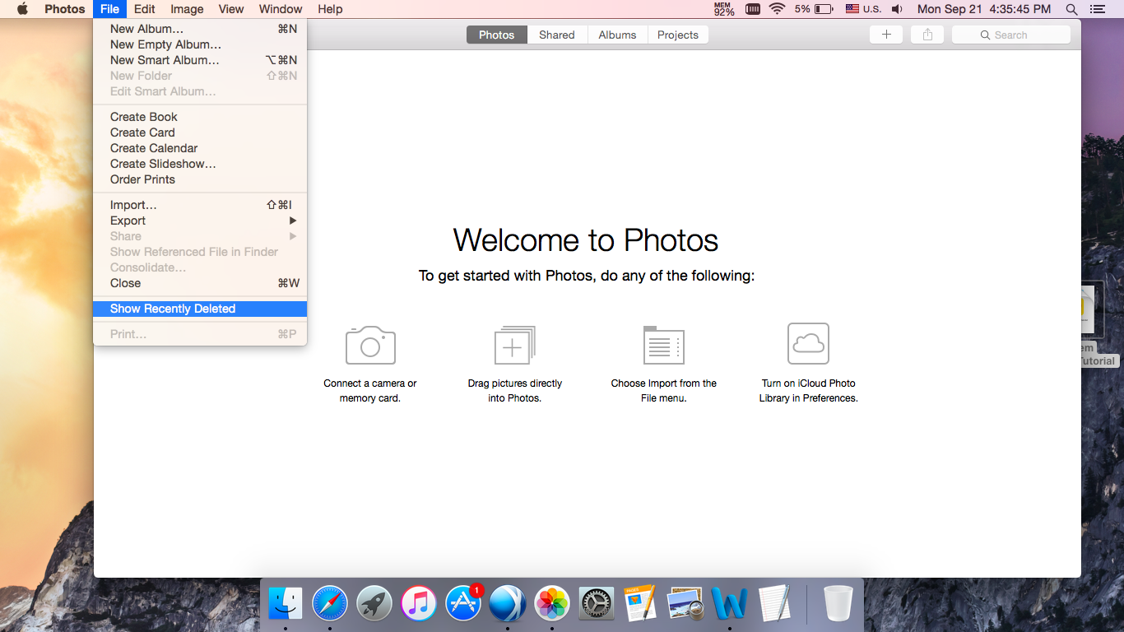Choose Create Card

(200, 132)
